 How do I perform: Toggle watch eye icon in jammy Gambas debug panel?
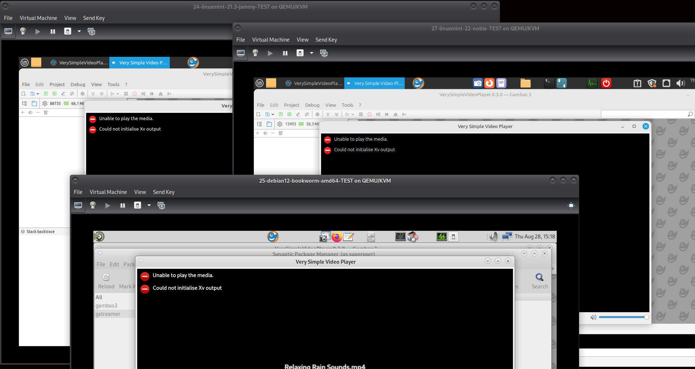30,113
